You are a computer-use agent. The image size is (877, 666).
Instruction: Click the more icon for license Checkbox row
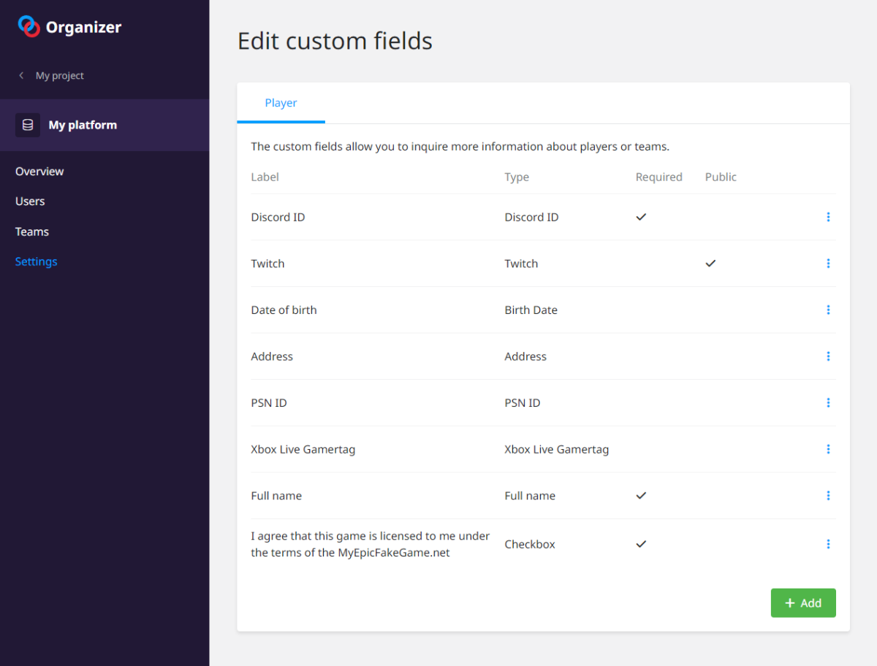tap(828, 544)
